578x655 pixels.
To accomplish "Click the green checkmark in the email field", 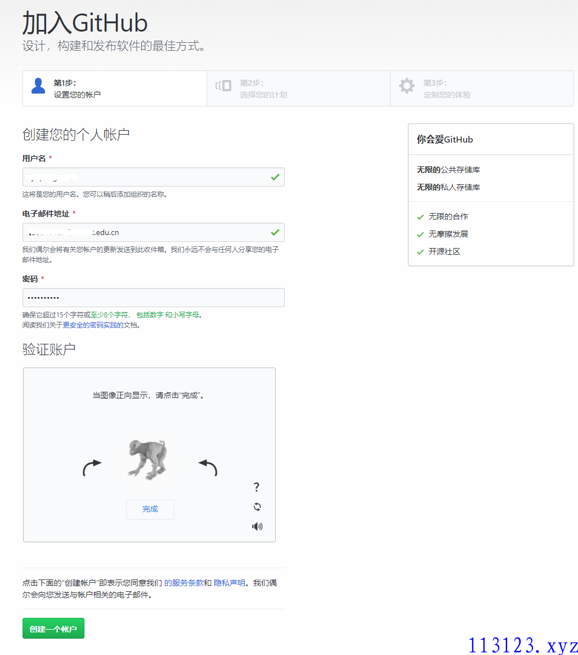I will pyautogui.click(x=275, y=232).
